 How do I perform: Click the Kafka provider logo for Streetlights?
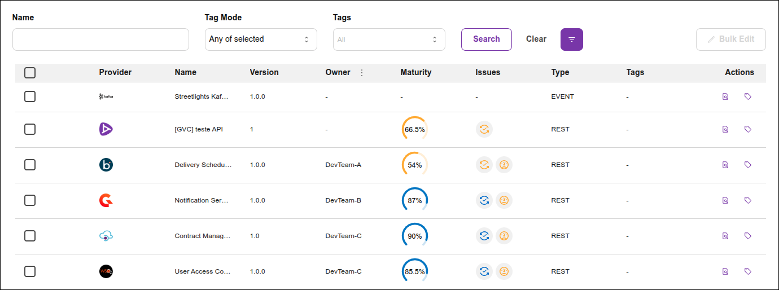106,96
